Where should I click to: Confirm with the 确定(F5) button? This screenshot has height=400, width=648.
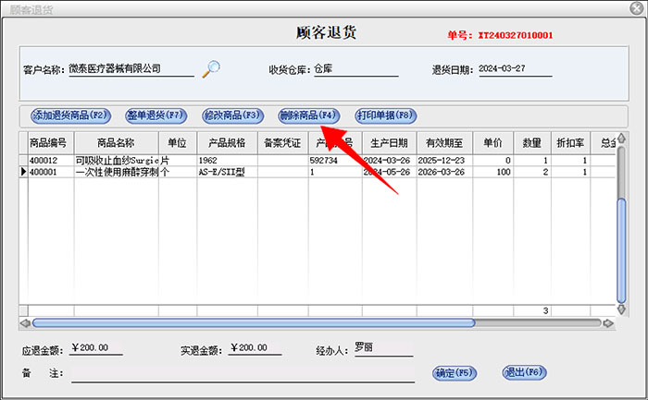point(455,373)
